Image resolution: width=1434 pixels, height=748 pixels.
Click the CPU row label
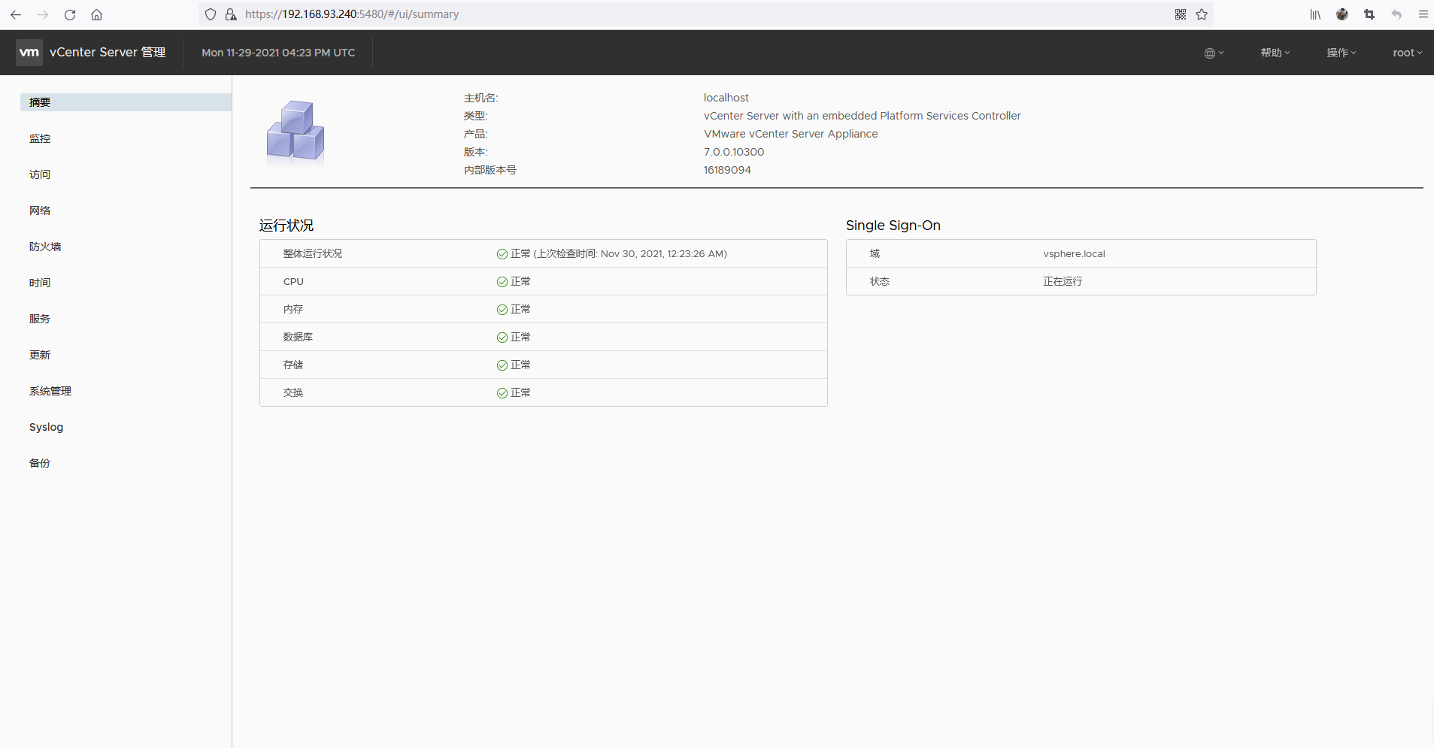coord(293,282)
